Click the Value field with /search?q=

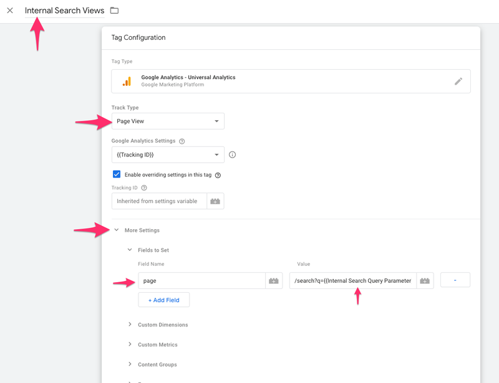pyautogui.click(x=352, y=281)
